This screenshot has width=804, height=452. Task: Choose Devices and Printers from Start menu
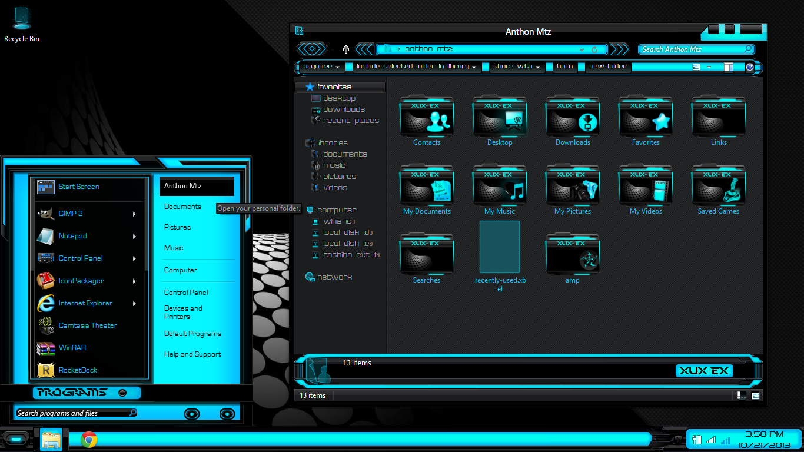point(183,313)
